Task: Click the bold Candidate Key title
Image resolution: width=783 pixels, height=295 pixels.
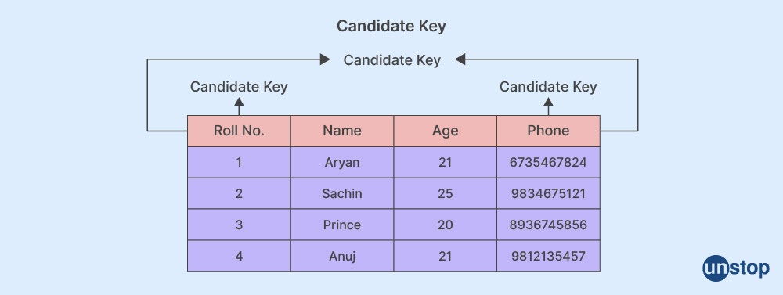Action: tap(391, 26)
